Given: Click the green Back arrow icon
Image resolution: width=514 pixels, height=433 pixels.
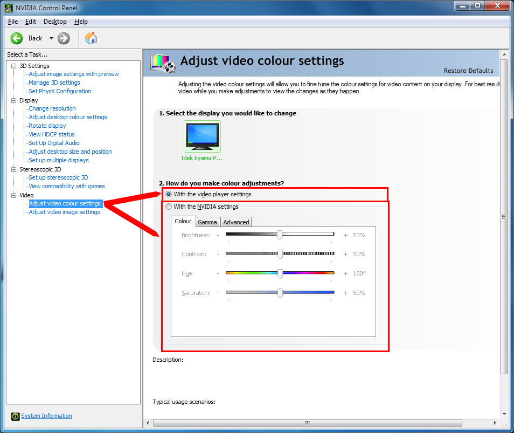Looking at the screenshot, I should coord(16,38).
